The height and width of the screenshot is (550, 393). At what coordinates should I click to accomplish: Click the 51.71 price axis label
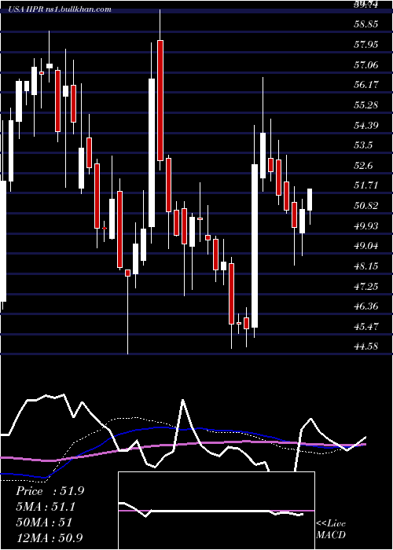pos(367,185)
